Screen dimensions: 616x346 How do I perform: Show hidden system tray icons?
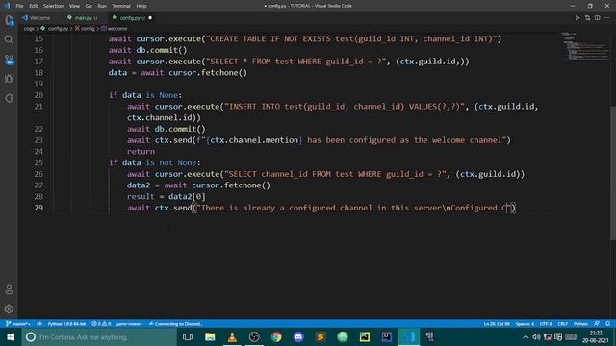coord(526,337)
